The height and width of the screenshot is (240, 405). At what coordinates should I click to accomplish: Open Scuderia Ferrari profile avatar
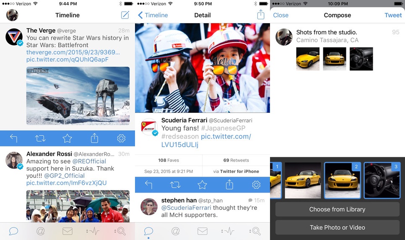(149, 127)
